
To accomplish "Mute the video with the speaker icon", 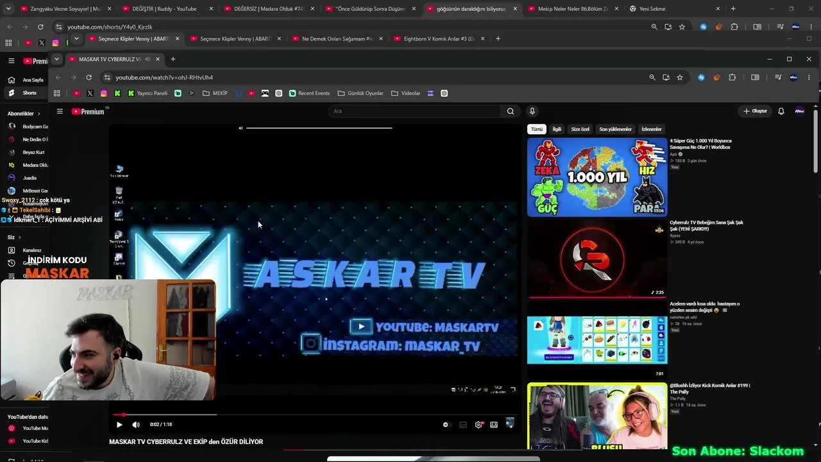I will click(x=136, y=424).
